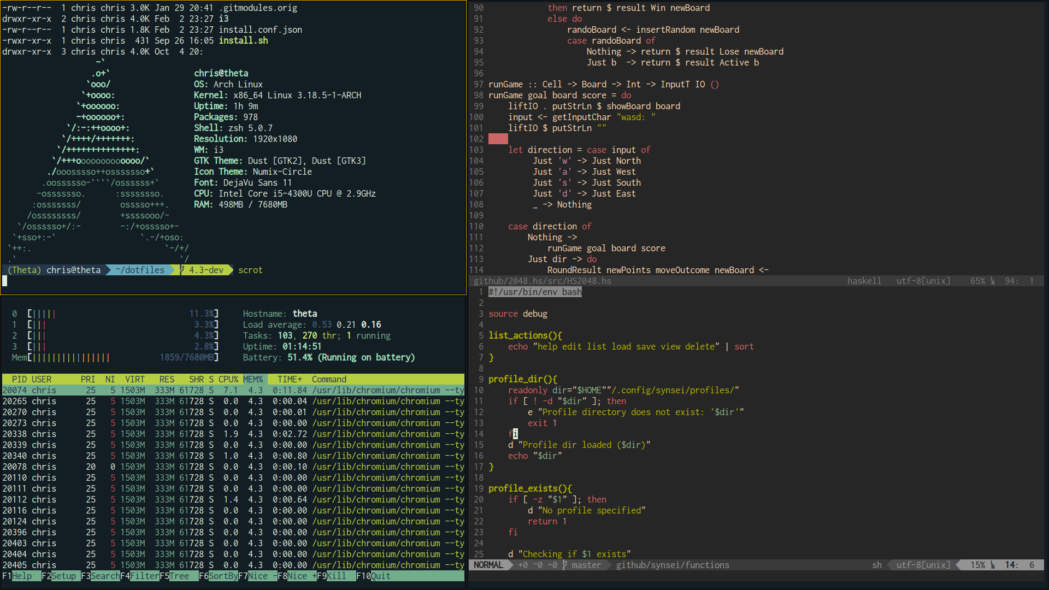Click profile_dir(){ function definition
Image resolution: width=1049 pixels, height=590 pixels.
point(523,379)
